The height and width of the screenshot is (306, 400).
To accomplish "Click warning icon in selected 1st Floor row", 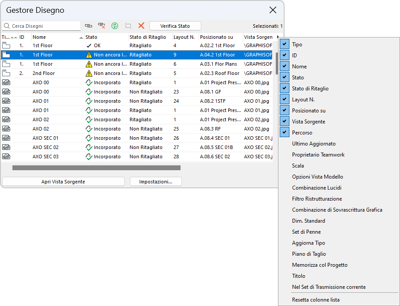I will coord(89,55).
